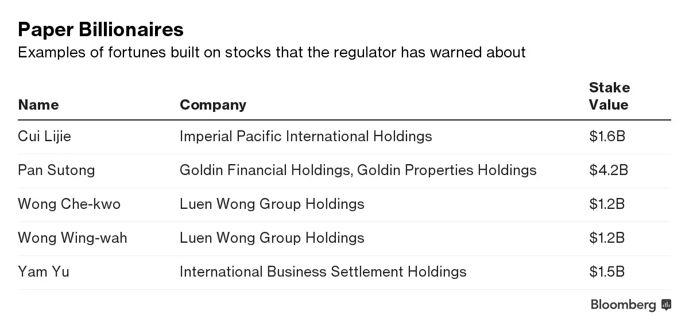
Task: Click the Bloomberg logo icon
Action: tap(666, 305)
